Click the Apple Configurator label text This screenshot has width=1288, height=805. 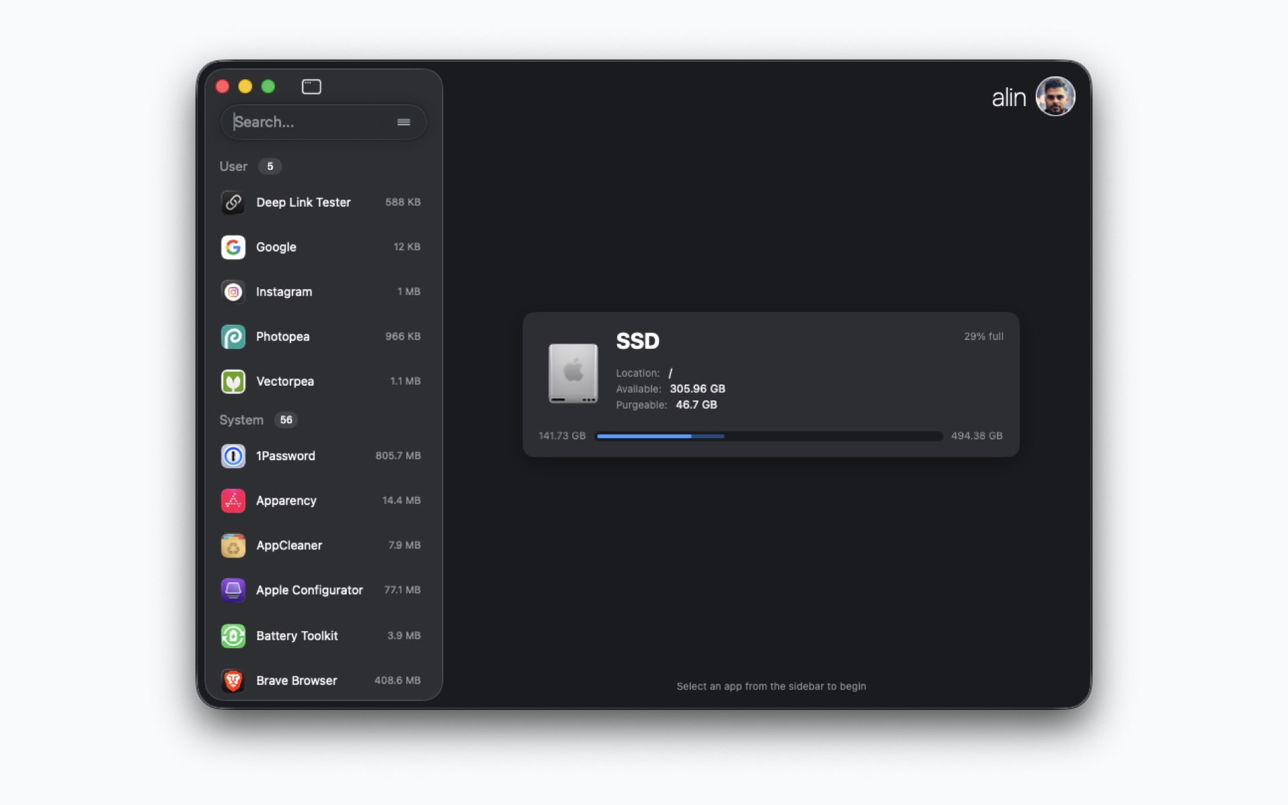click(x=309, y=590)
